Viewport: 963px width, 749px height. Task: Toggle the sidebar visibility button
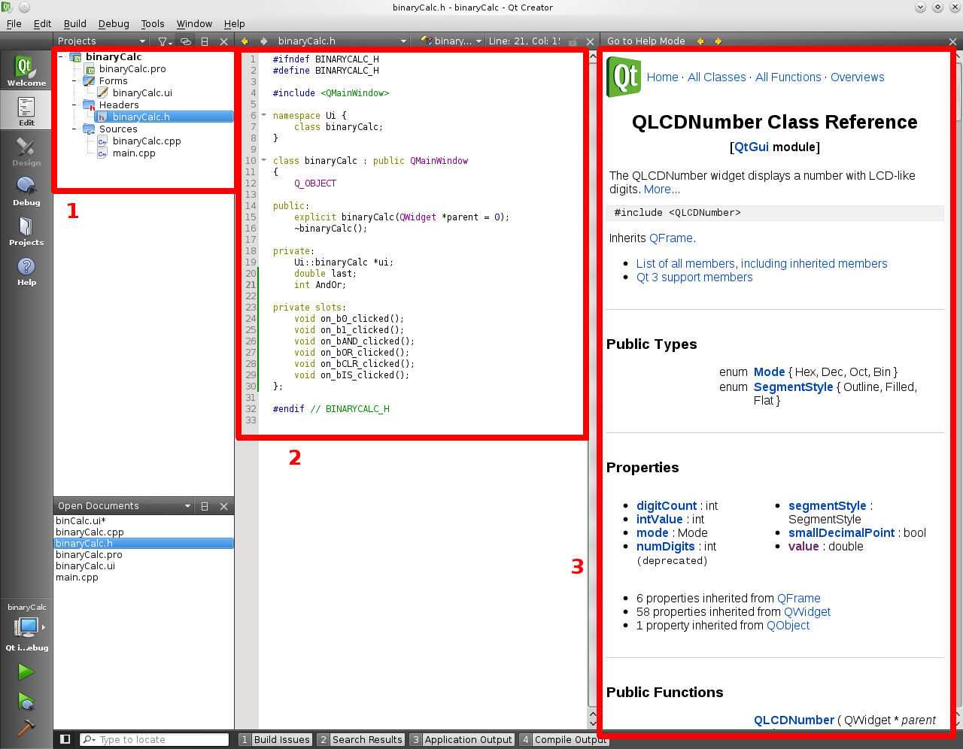65,739
